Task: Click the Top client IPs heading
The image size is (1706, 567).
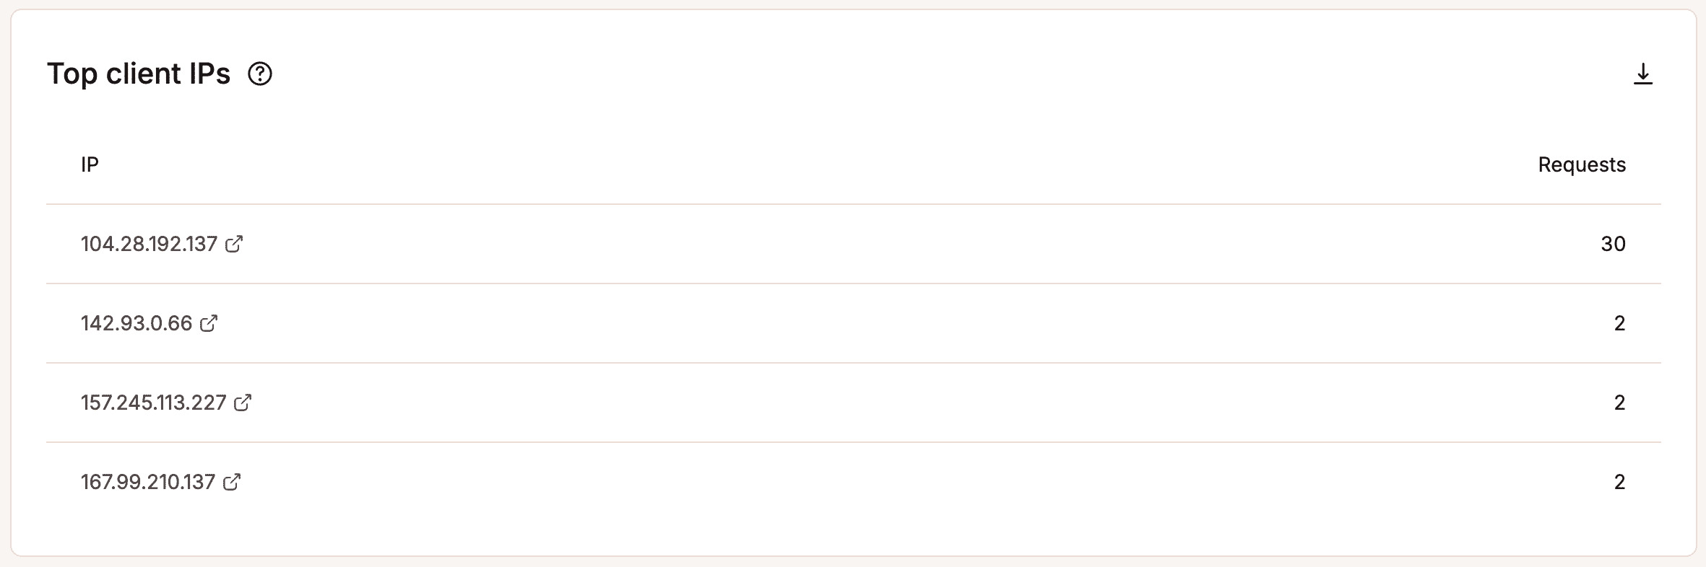Action: 139,74
